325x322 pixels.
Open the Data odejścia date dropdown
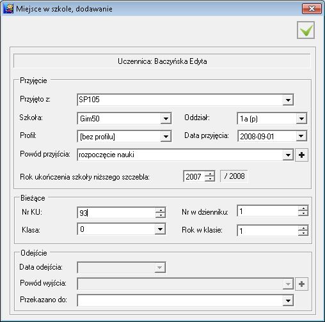click(x=160, y=268)
